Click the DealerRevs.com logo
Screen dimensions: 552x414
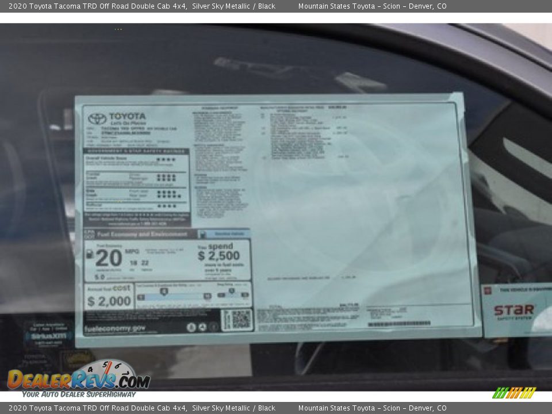(x=79, y=378)
